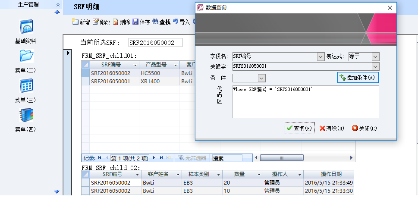Open 数量 column filter dropdown
The width and height of the screenshot is (418, 207).
coord(259,175)
